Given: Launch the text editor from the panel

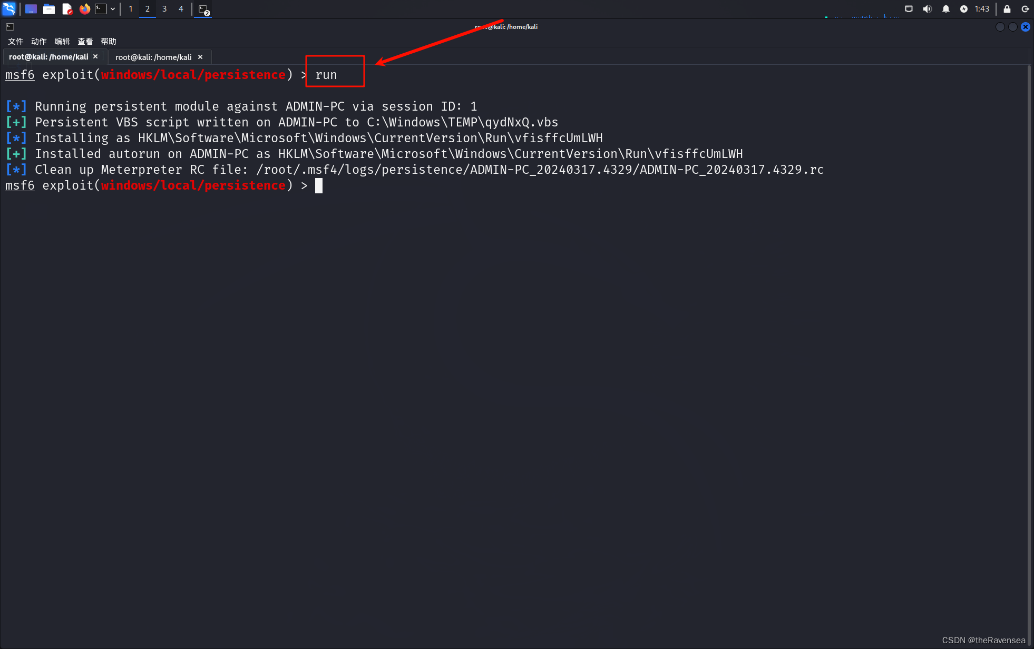Looking at the screenshot, I should click(67, 9).
